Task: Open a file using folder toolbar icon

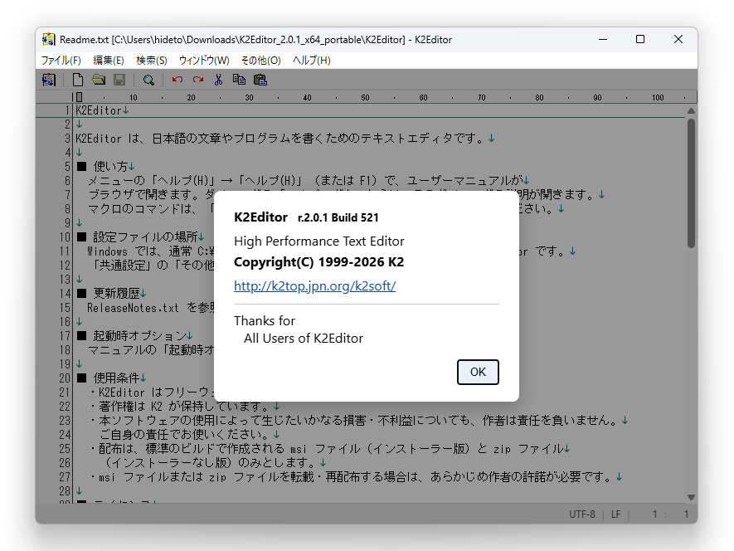Action: tap(99, 80)
